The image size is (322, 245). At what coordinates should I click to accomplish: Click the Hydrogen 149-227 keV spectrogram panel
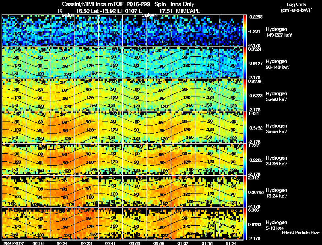122,30
